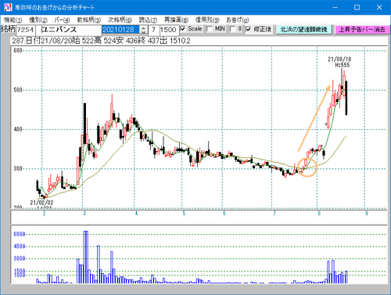Toggle the 修正後 checkbox
Viewport: 391px width, 295px height.
tap(248, 29)
